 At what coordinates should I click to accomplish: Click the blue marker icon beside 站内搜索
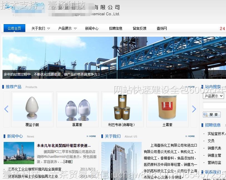(x=202, y=87)
